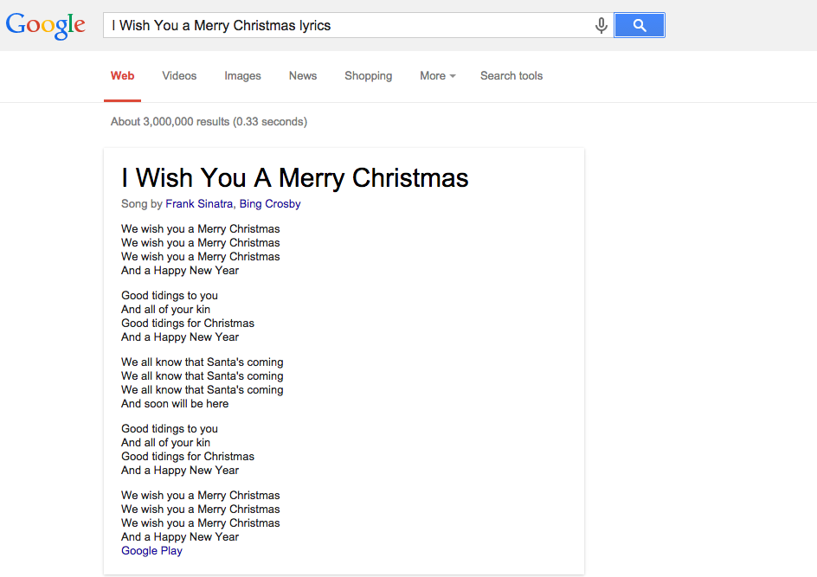Viewport: 817px width, 577px height.
Task: Click the last lyric line above Google Play
Action: (180, 537)
